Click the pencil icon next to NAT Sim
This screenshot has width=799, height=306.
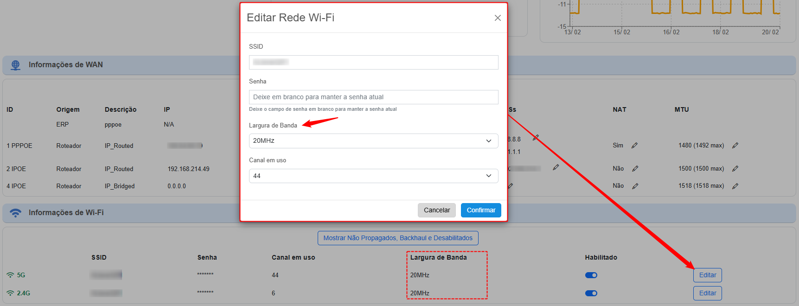click(x=634, y=146)
